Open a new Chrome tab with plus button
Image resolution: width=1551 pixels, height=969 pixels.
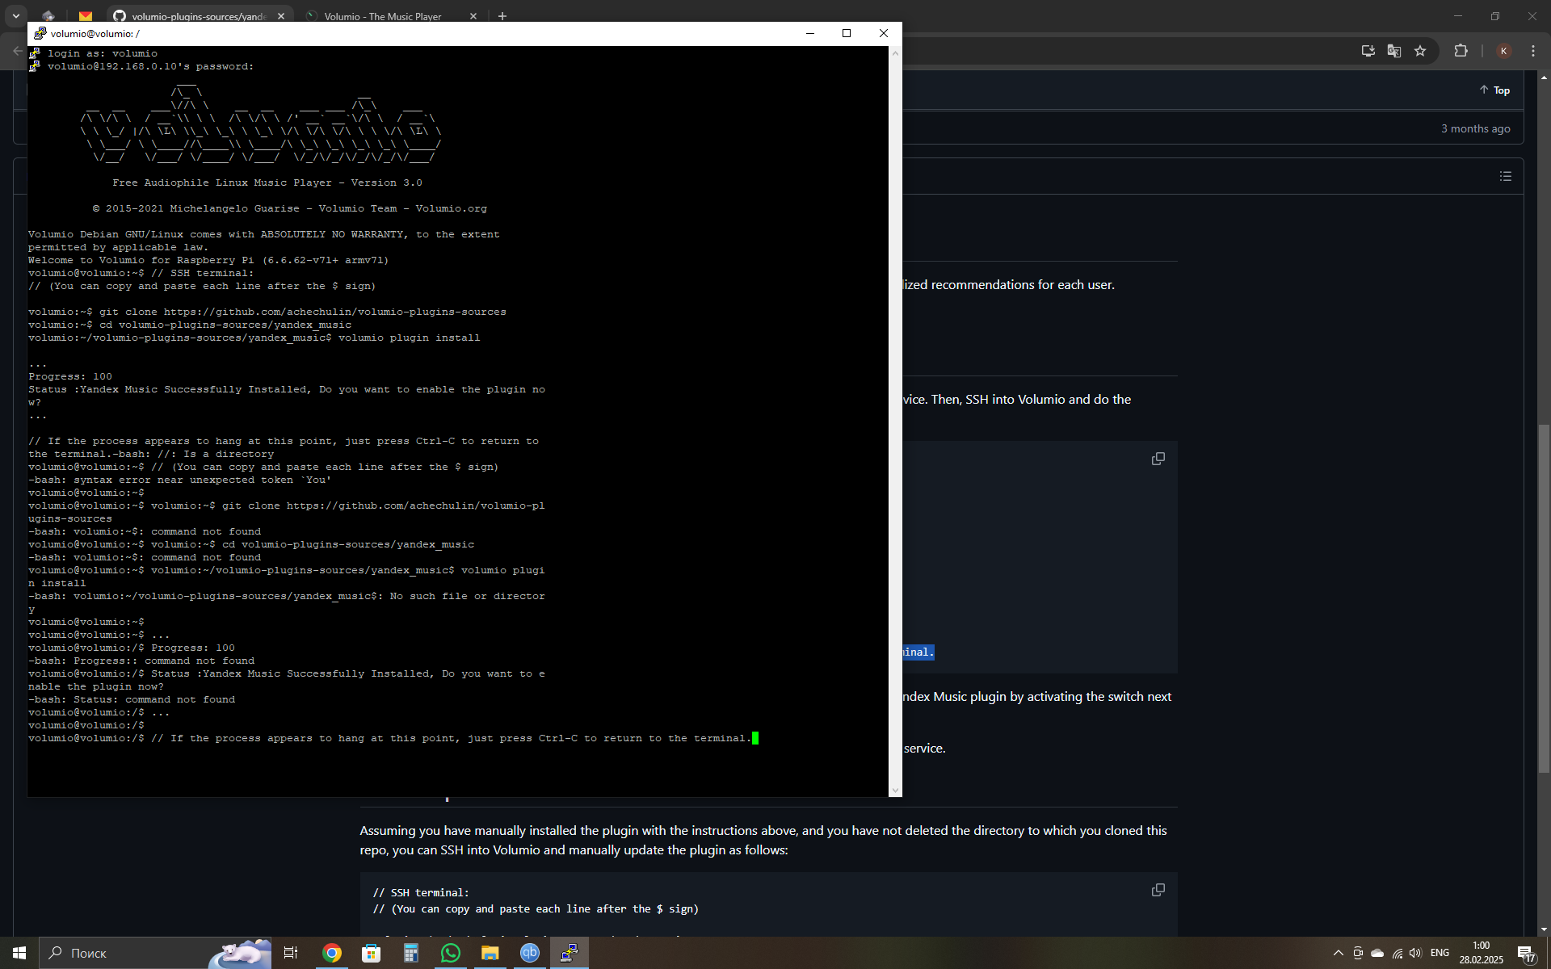pyautogui.click(x=502, y=16)
